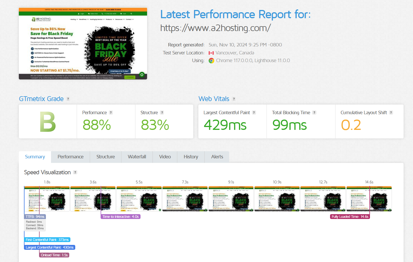Click the Connect: 39ms detail
This screenshot has height=262, width=413.
[34, 225]
